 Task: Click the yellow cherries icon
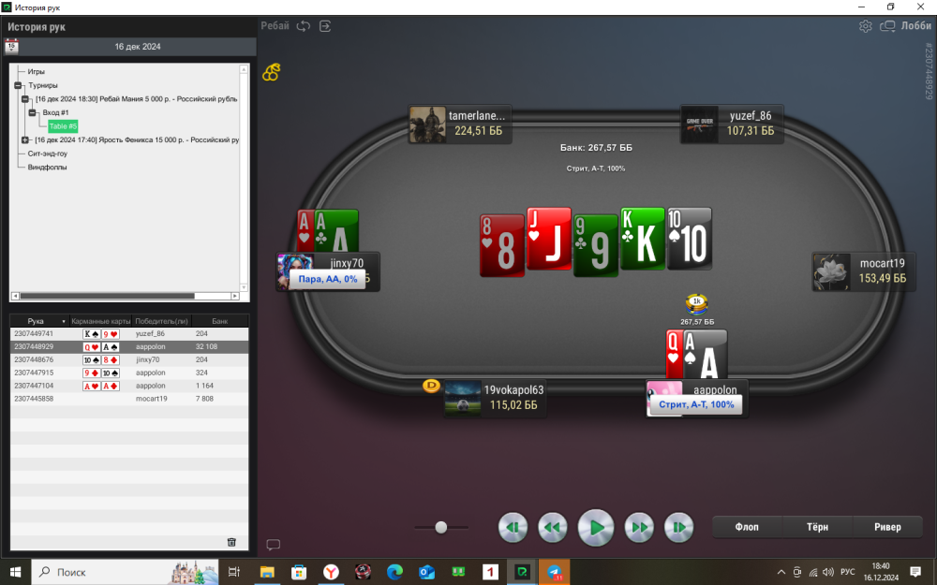(x=271, y=72)
